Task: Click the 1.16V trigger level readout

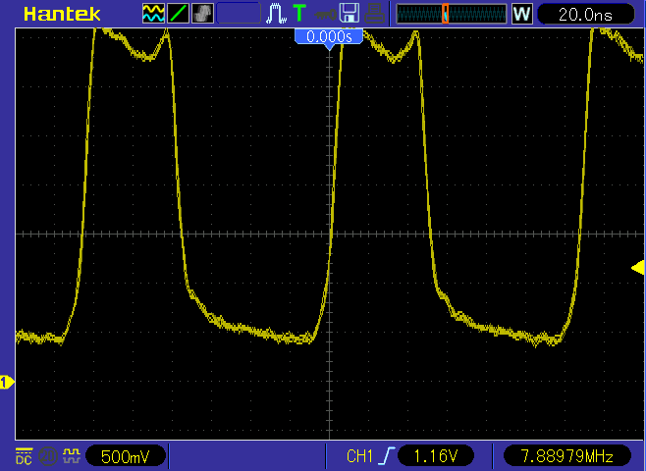Action: tap(436, 456)
